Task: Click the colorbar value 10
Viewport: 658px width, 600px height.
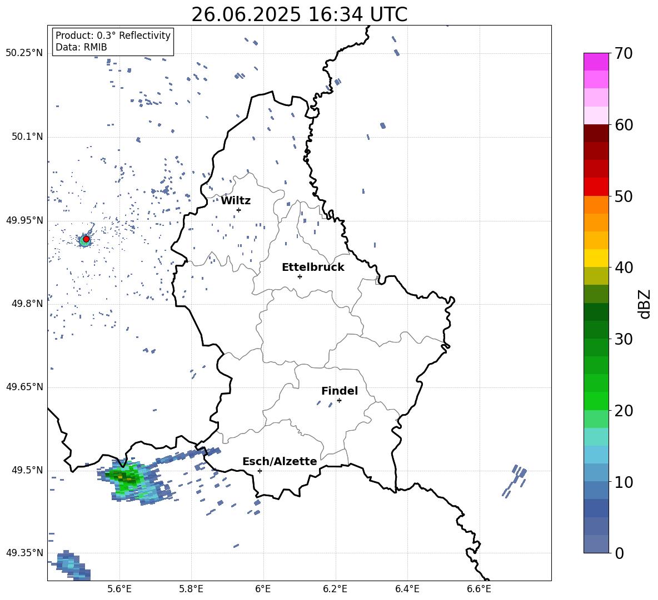Action: coord(624,482)
